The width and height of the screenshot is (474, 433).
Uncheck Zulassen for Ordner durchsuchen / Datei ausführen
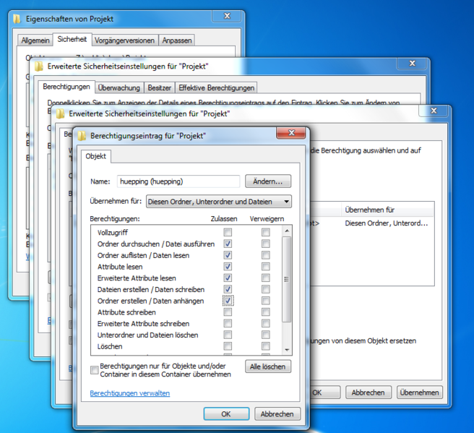coord(228,244)
